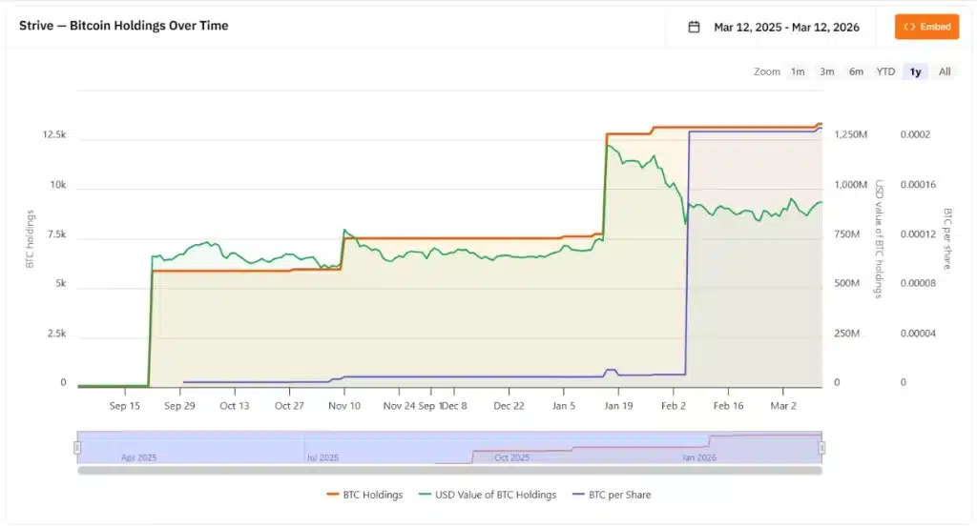Screen dimensions: 977x528
Task: Select the All zoom range
Action: pos(945,71)
